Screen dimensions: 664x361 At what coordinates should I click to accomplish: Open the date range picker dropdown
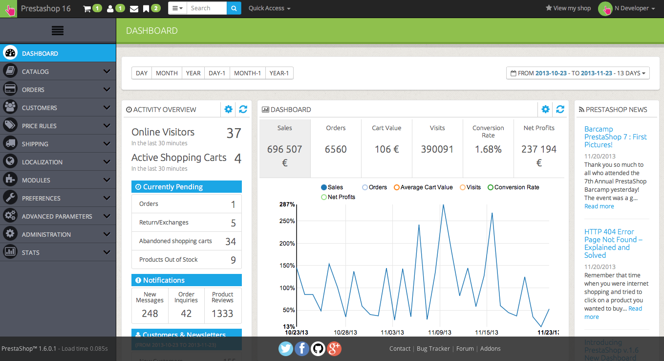click(578, 73)
